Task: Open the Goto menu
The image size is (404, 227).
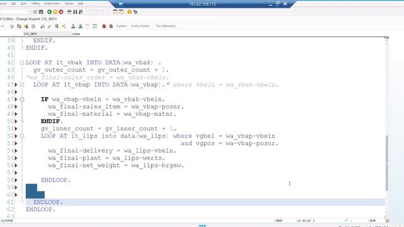Action: (24, 4)
